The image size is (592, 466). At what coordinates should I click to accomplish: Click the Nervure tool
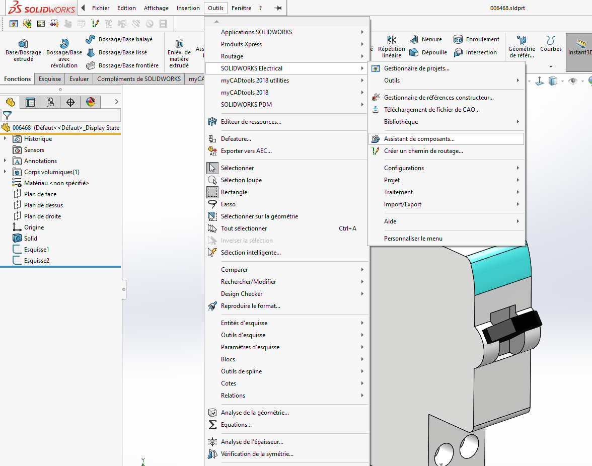coord(426,39)
